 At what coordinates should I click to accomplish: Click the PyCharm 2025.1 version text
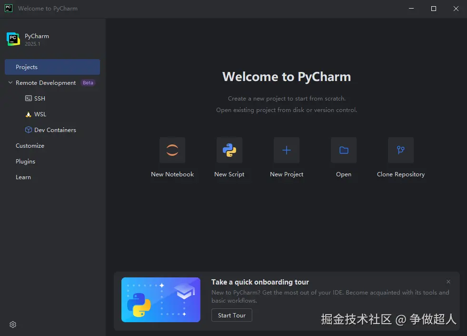[32, 44]
